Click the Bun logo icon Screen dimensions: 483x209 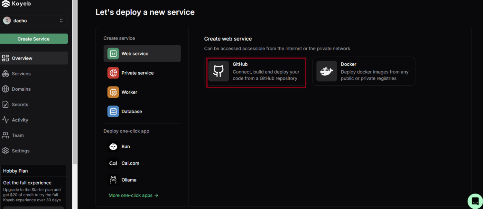pos(113,147)
